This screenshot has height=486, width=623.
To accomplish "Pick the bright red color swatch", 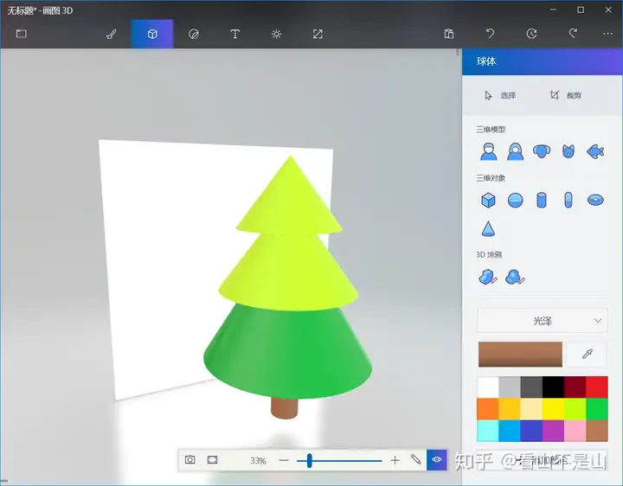I will 597,387.
